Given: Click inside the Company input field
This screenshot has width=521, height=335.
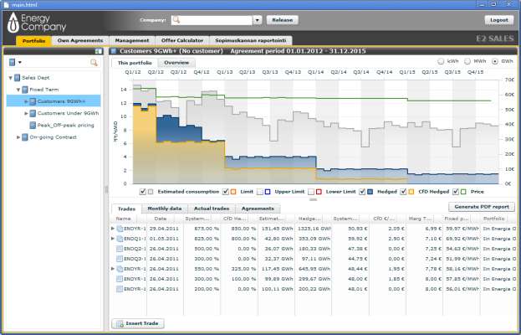Looking at the screenshot, I should [x=212, y=20].
